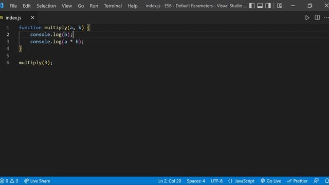Click the Prettier status bar item
The width and height of the screenshot is (329, 185).
[297, 181]
